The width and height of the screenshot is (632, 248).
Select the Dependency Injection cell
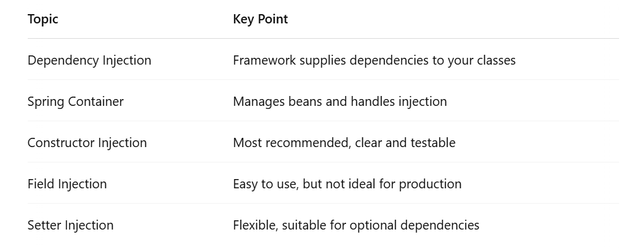(89, 60)
